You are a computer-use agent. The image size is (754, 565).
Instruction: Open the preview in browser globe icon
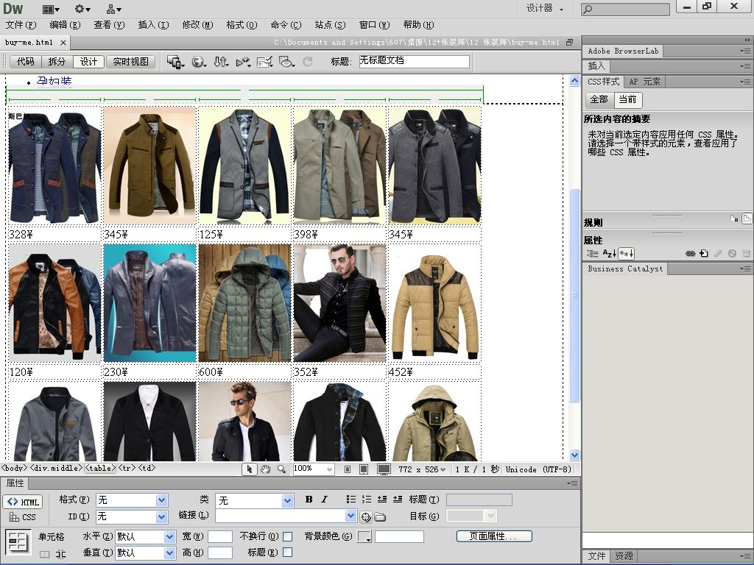[x=198, y=62]
